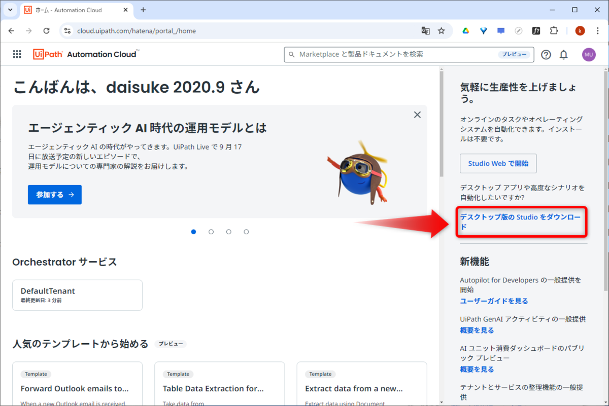Open the Extensions puzzle icon
The width and height of the screenshot is (609, 406).
click(554, 31)
